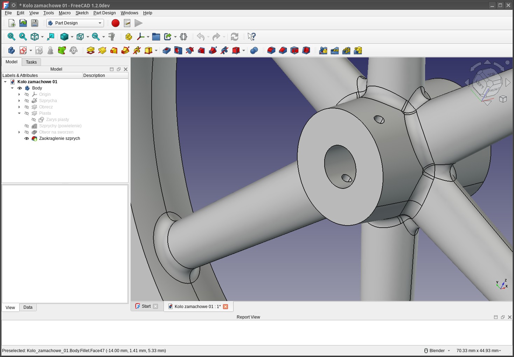The width and height of the screenshot is (514, 357).
Task: Click the Pad tool icon
Action: pyautogui.click(x=91, y=51)
